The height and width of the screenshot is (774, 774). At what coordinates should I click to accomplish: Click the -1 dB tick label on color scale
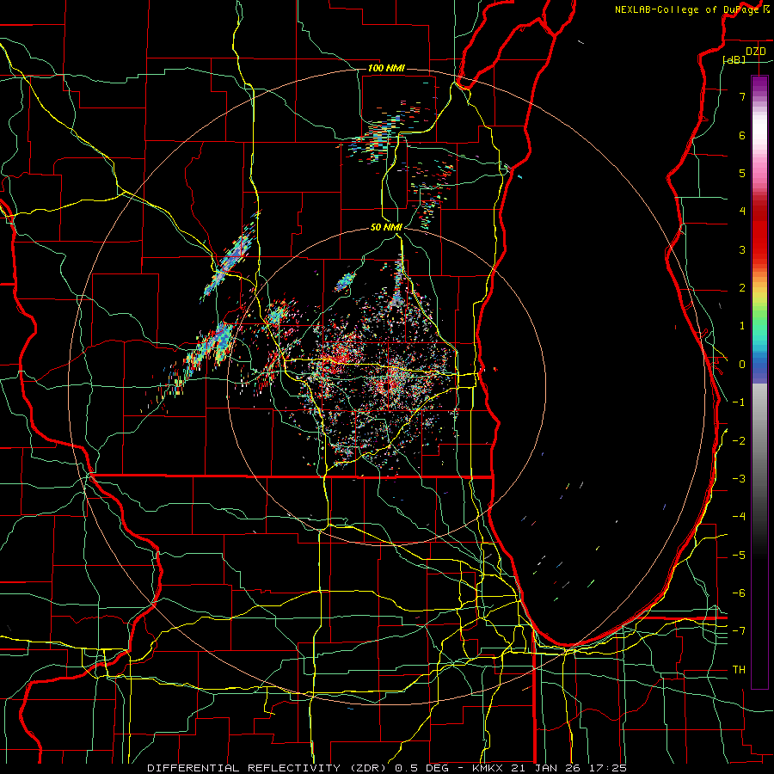[739, 402]
